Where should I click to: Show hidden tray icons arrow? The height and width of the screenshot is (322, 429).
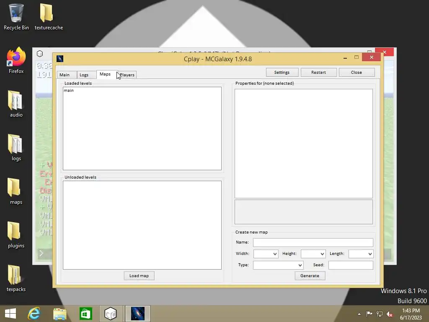[x=359, y=314]
